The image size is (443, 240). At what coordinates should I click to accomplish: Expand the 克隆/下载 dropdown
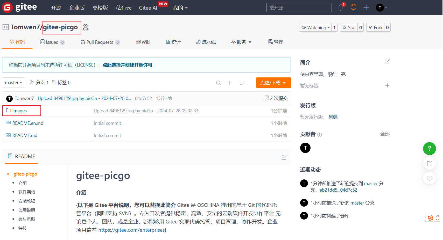coord(273,83)
